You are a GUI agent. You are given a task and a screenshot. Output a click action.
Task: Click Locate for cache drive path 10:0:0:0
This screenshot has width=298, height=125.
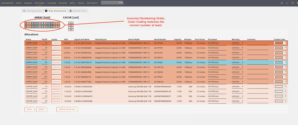click(x=56, y=87)
